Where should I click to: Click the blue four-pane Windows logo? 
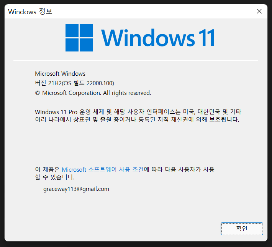click(x=79, y=38)
